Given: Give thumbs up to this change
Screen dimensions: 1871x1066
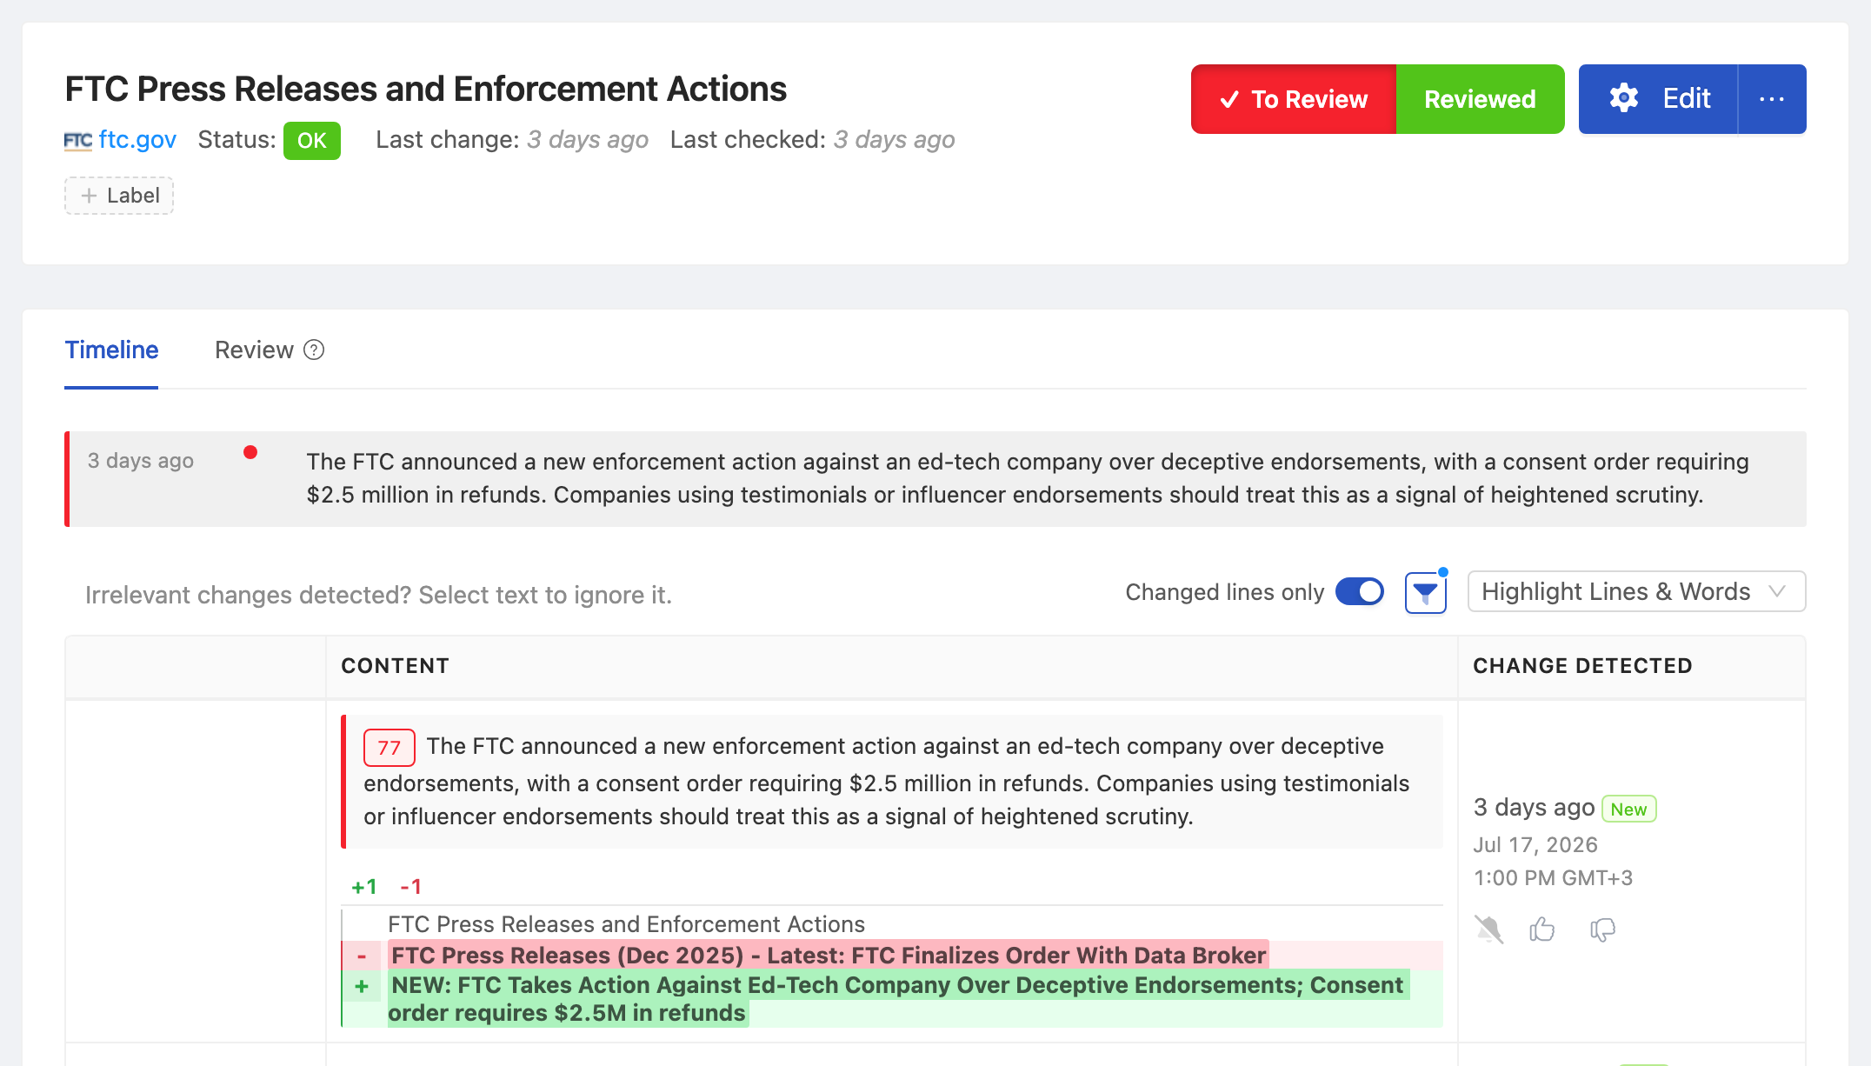Looking at the screenshot, I should point(1542,929).
